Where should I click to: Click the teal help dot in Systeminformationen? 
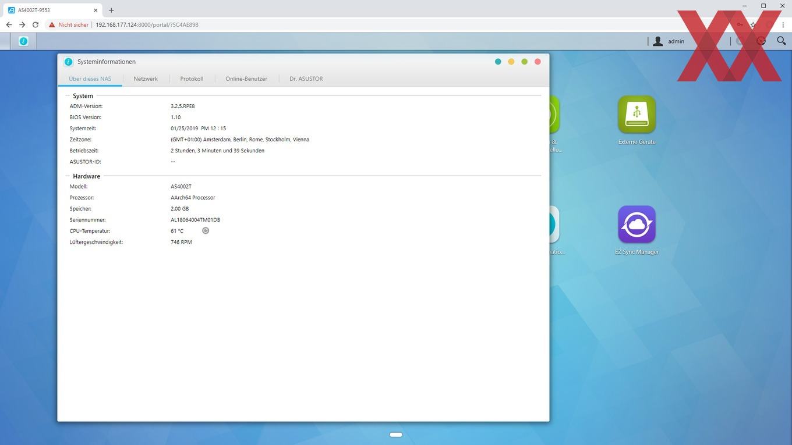point(498,62)
